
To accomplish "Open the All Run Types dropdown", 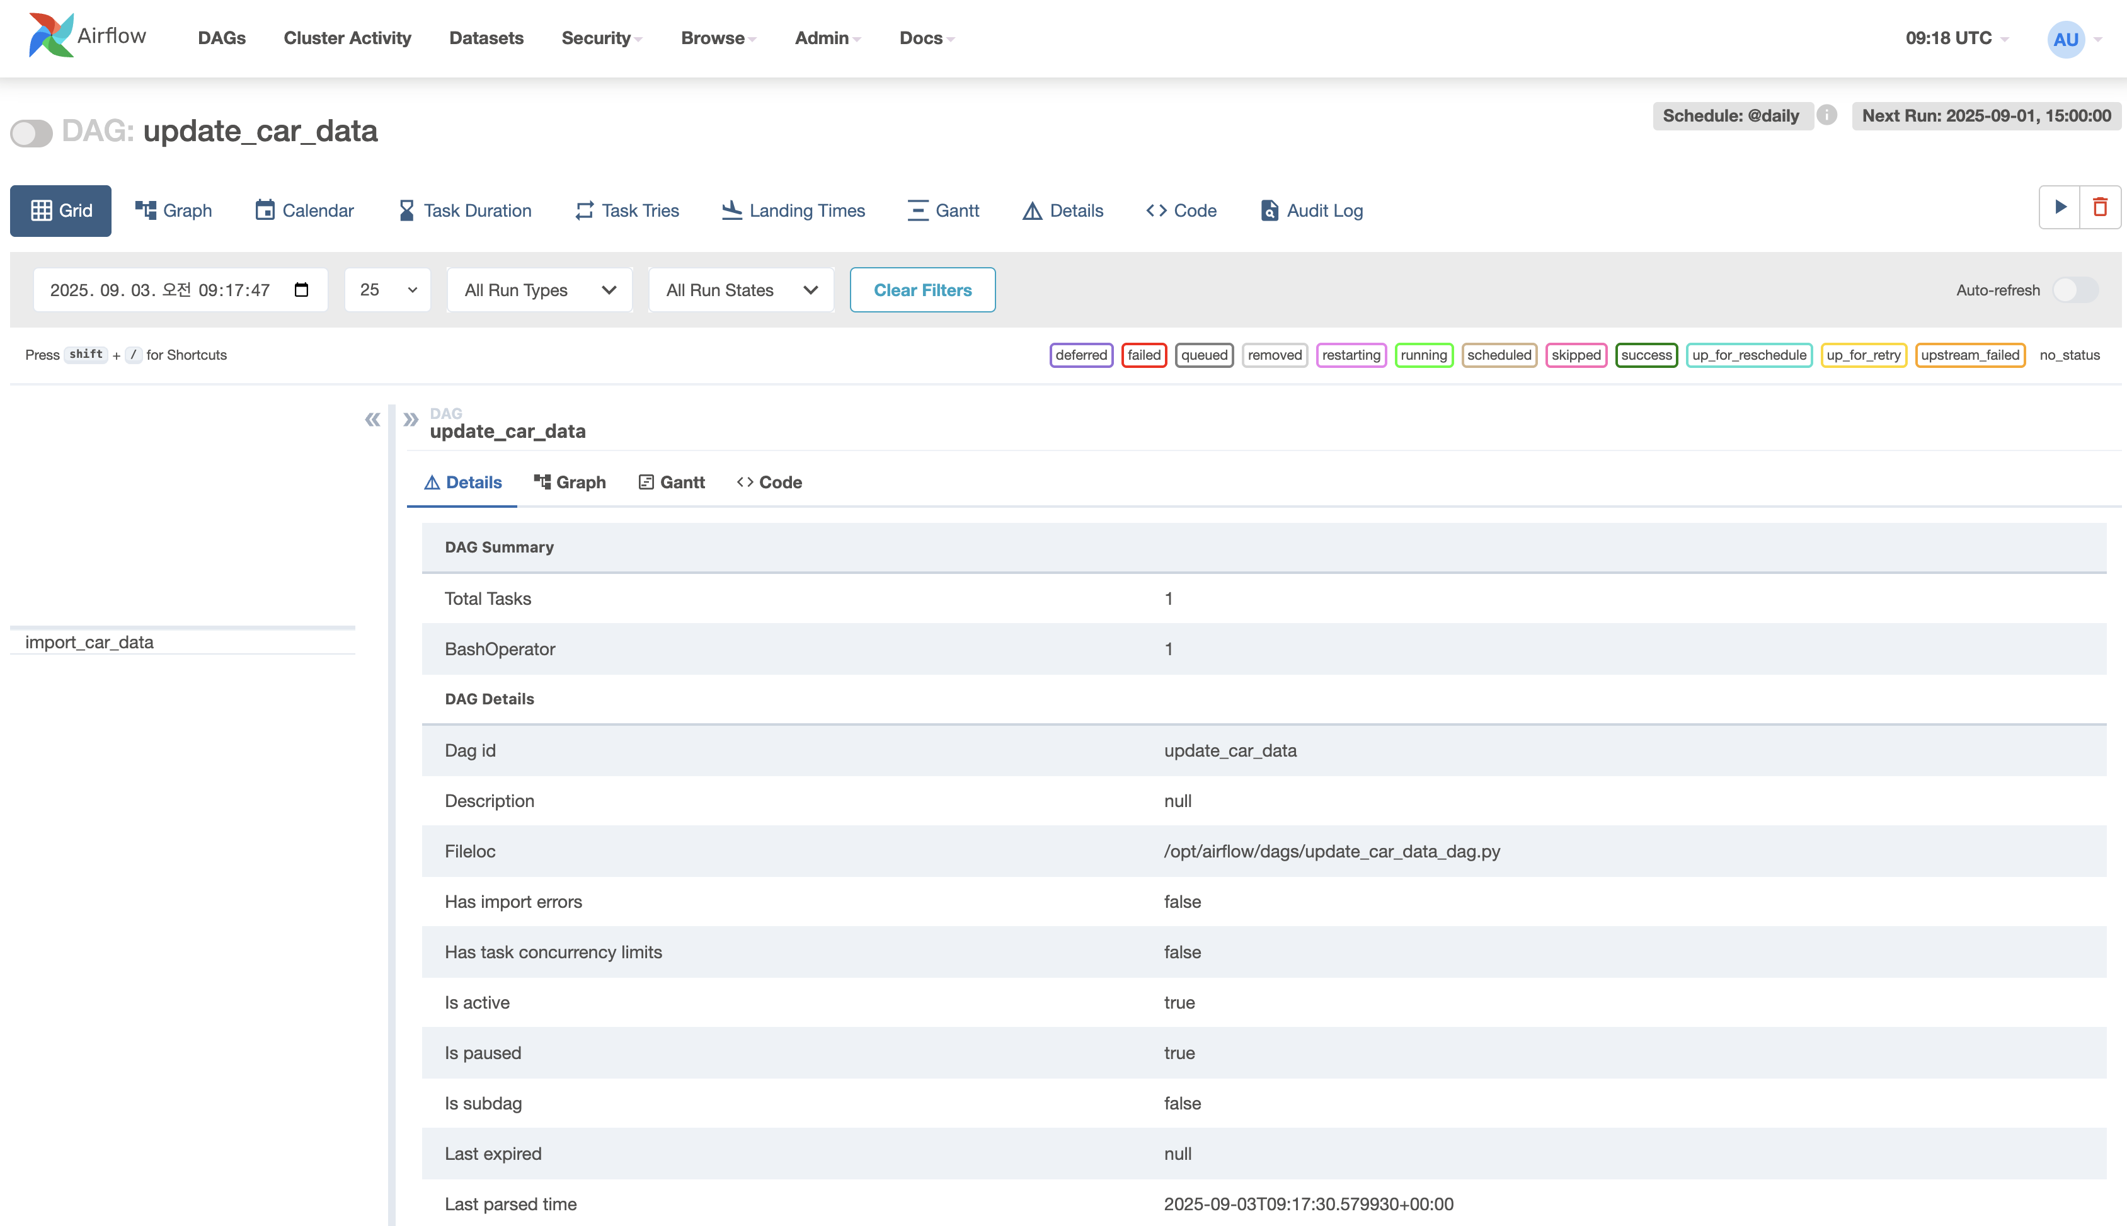I will pos(540,290).
